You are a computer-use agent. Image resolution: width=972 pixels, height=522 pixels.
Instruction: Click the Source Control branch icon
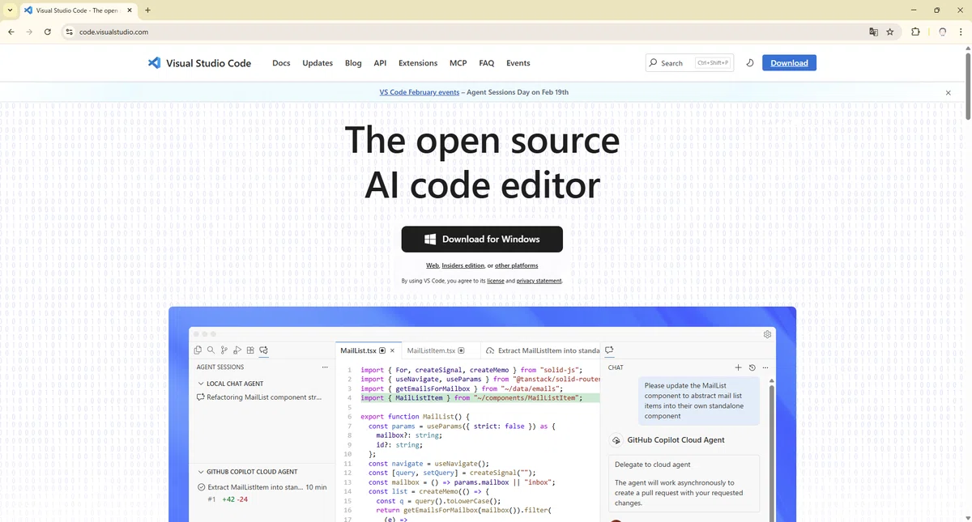point(224,350)
